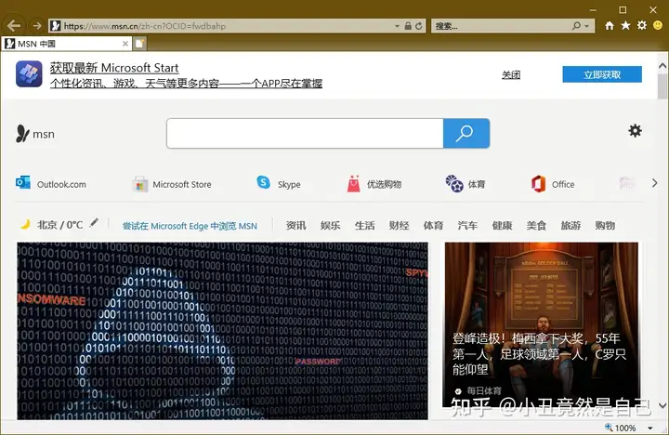This screenshot has width=669, height=435.
Task: Open the 旅游 category
Action: tap(571, 225)
